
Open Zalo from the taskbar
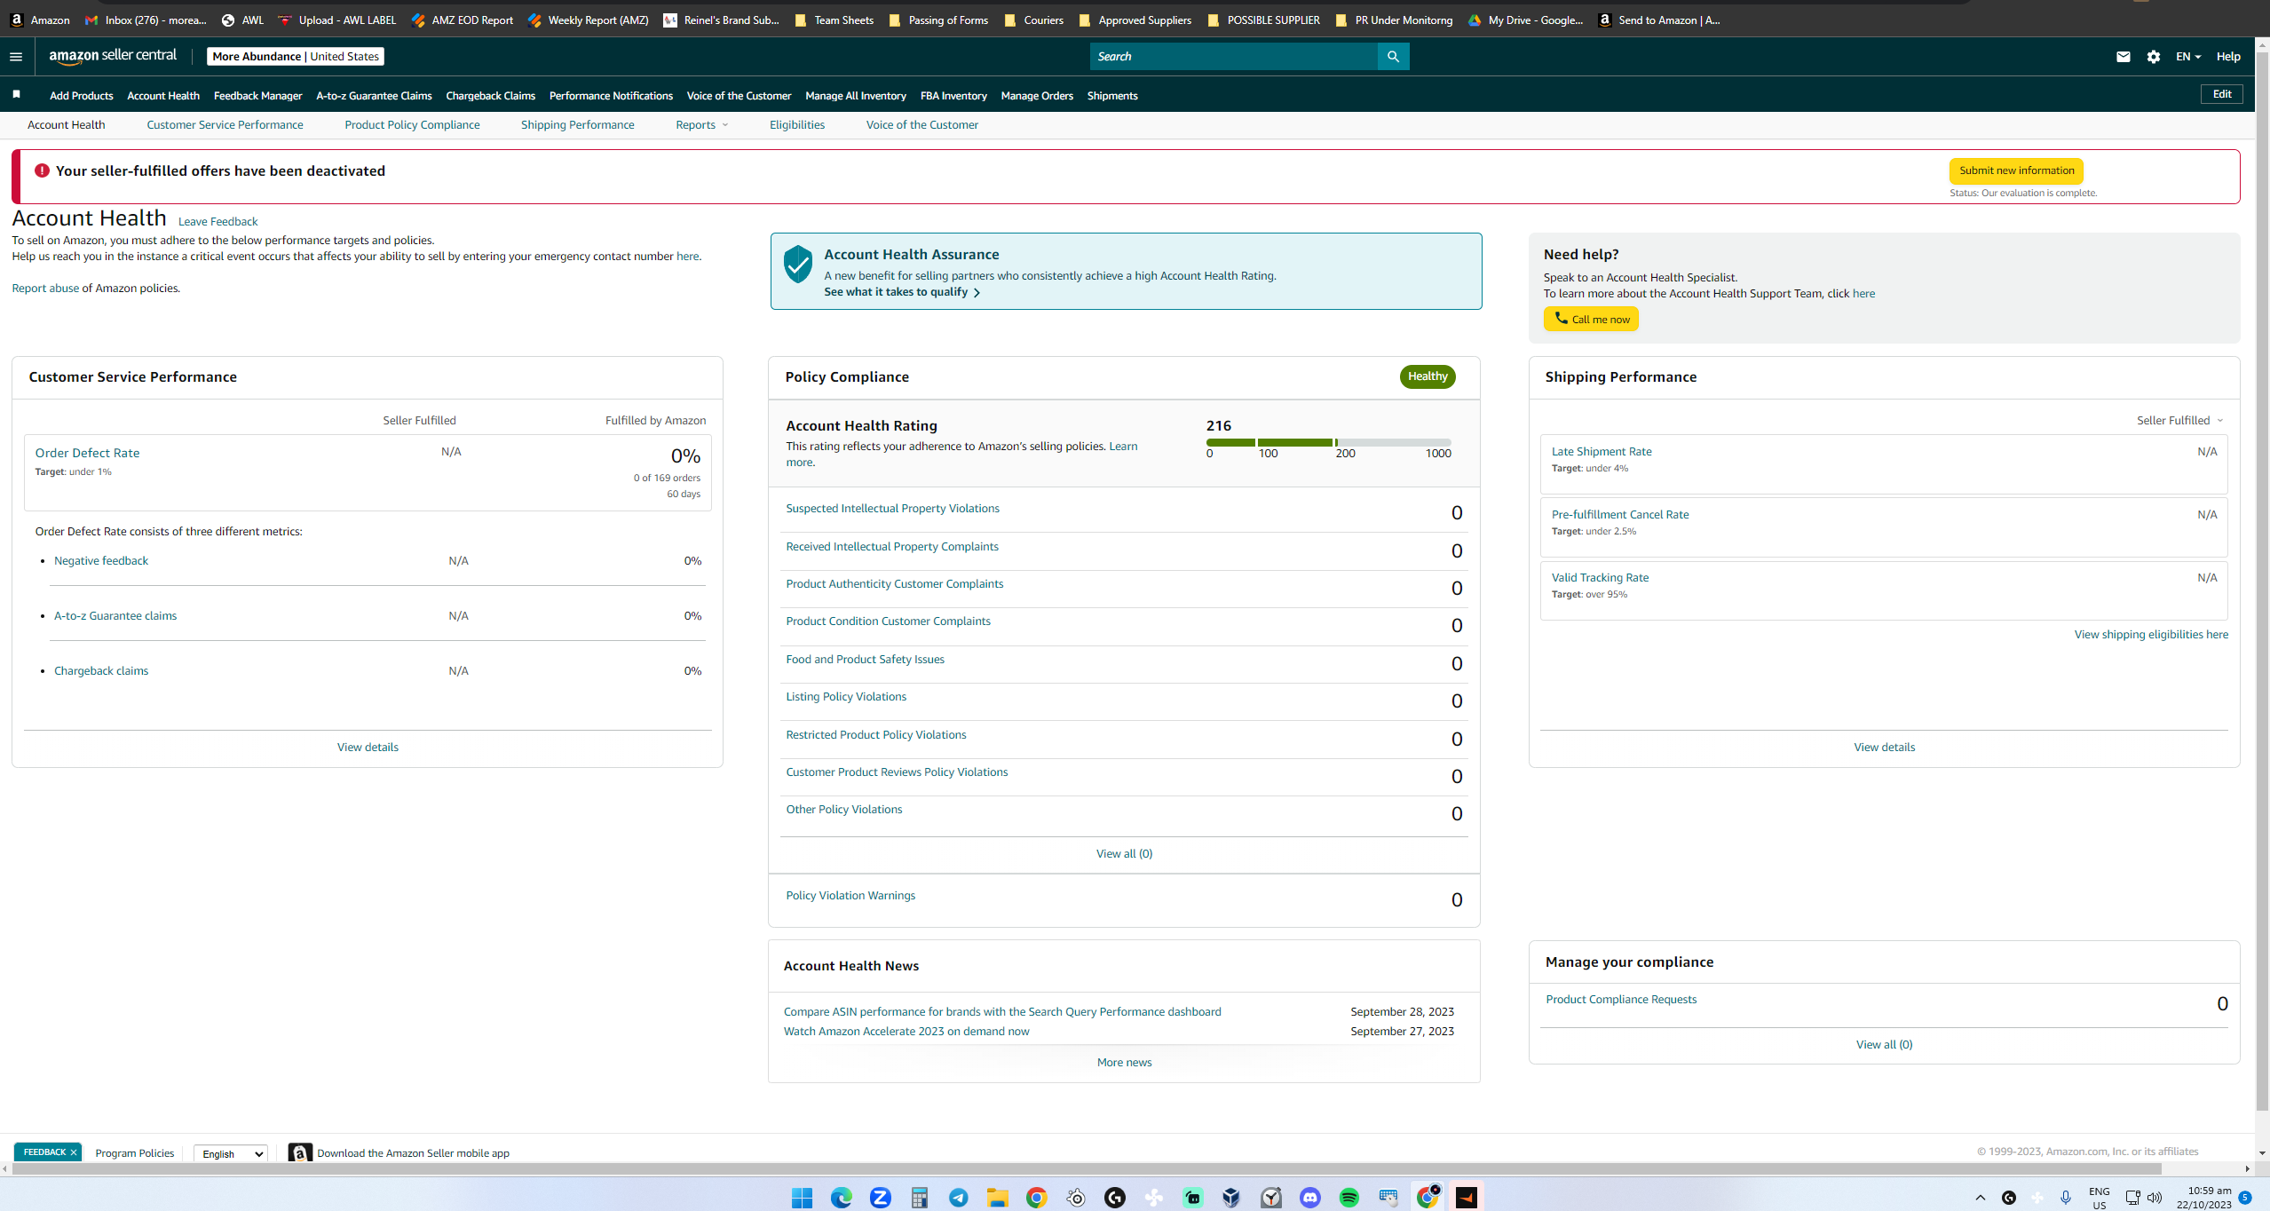880,1198
